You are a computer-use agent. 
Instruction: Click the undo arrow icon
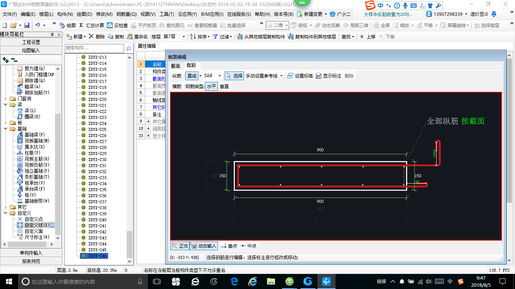(38, 25)
